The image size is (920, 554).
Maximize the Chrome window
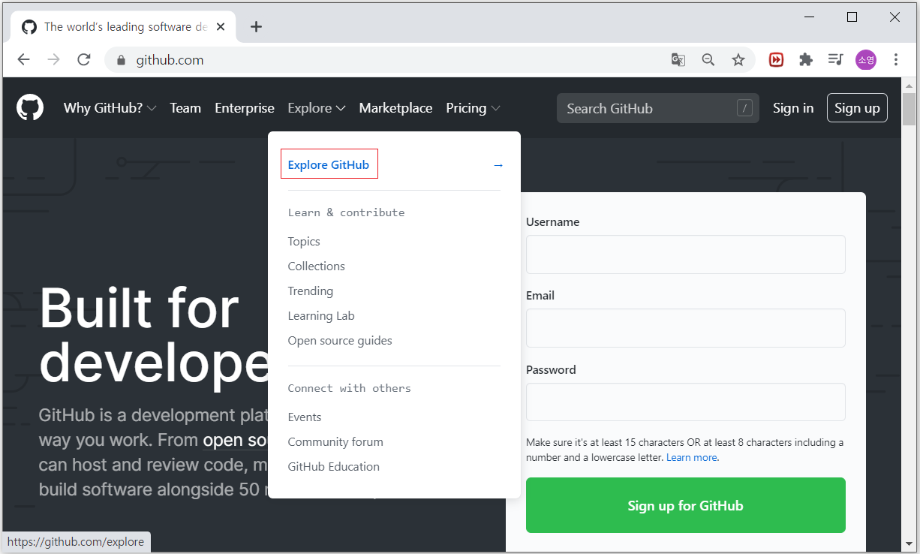pyautogui.click(x=852, y=17)
